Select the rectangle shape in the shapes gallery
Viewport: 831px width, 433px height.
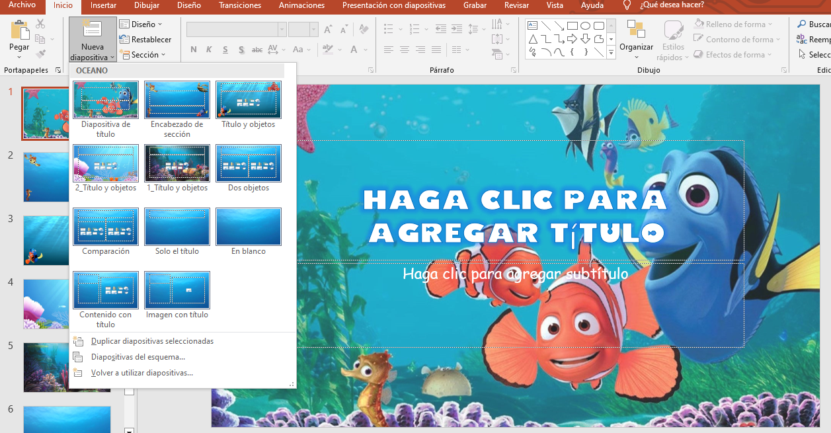click(x=573, y=24)
